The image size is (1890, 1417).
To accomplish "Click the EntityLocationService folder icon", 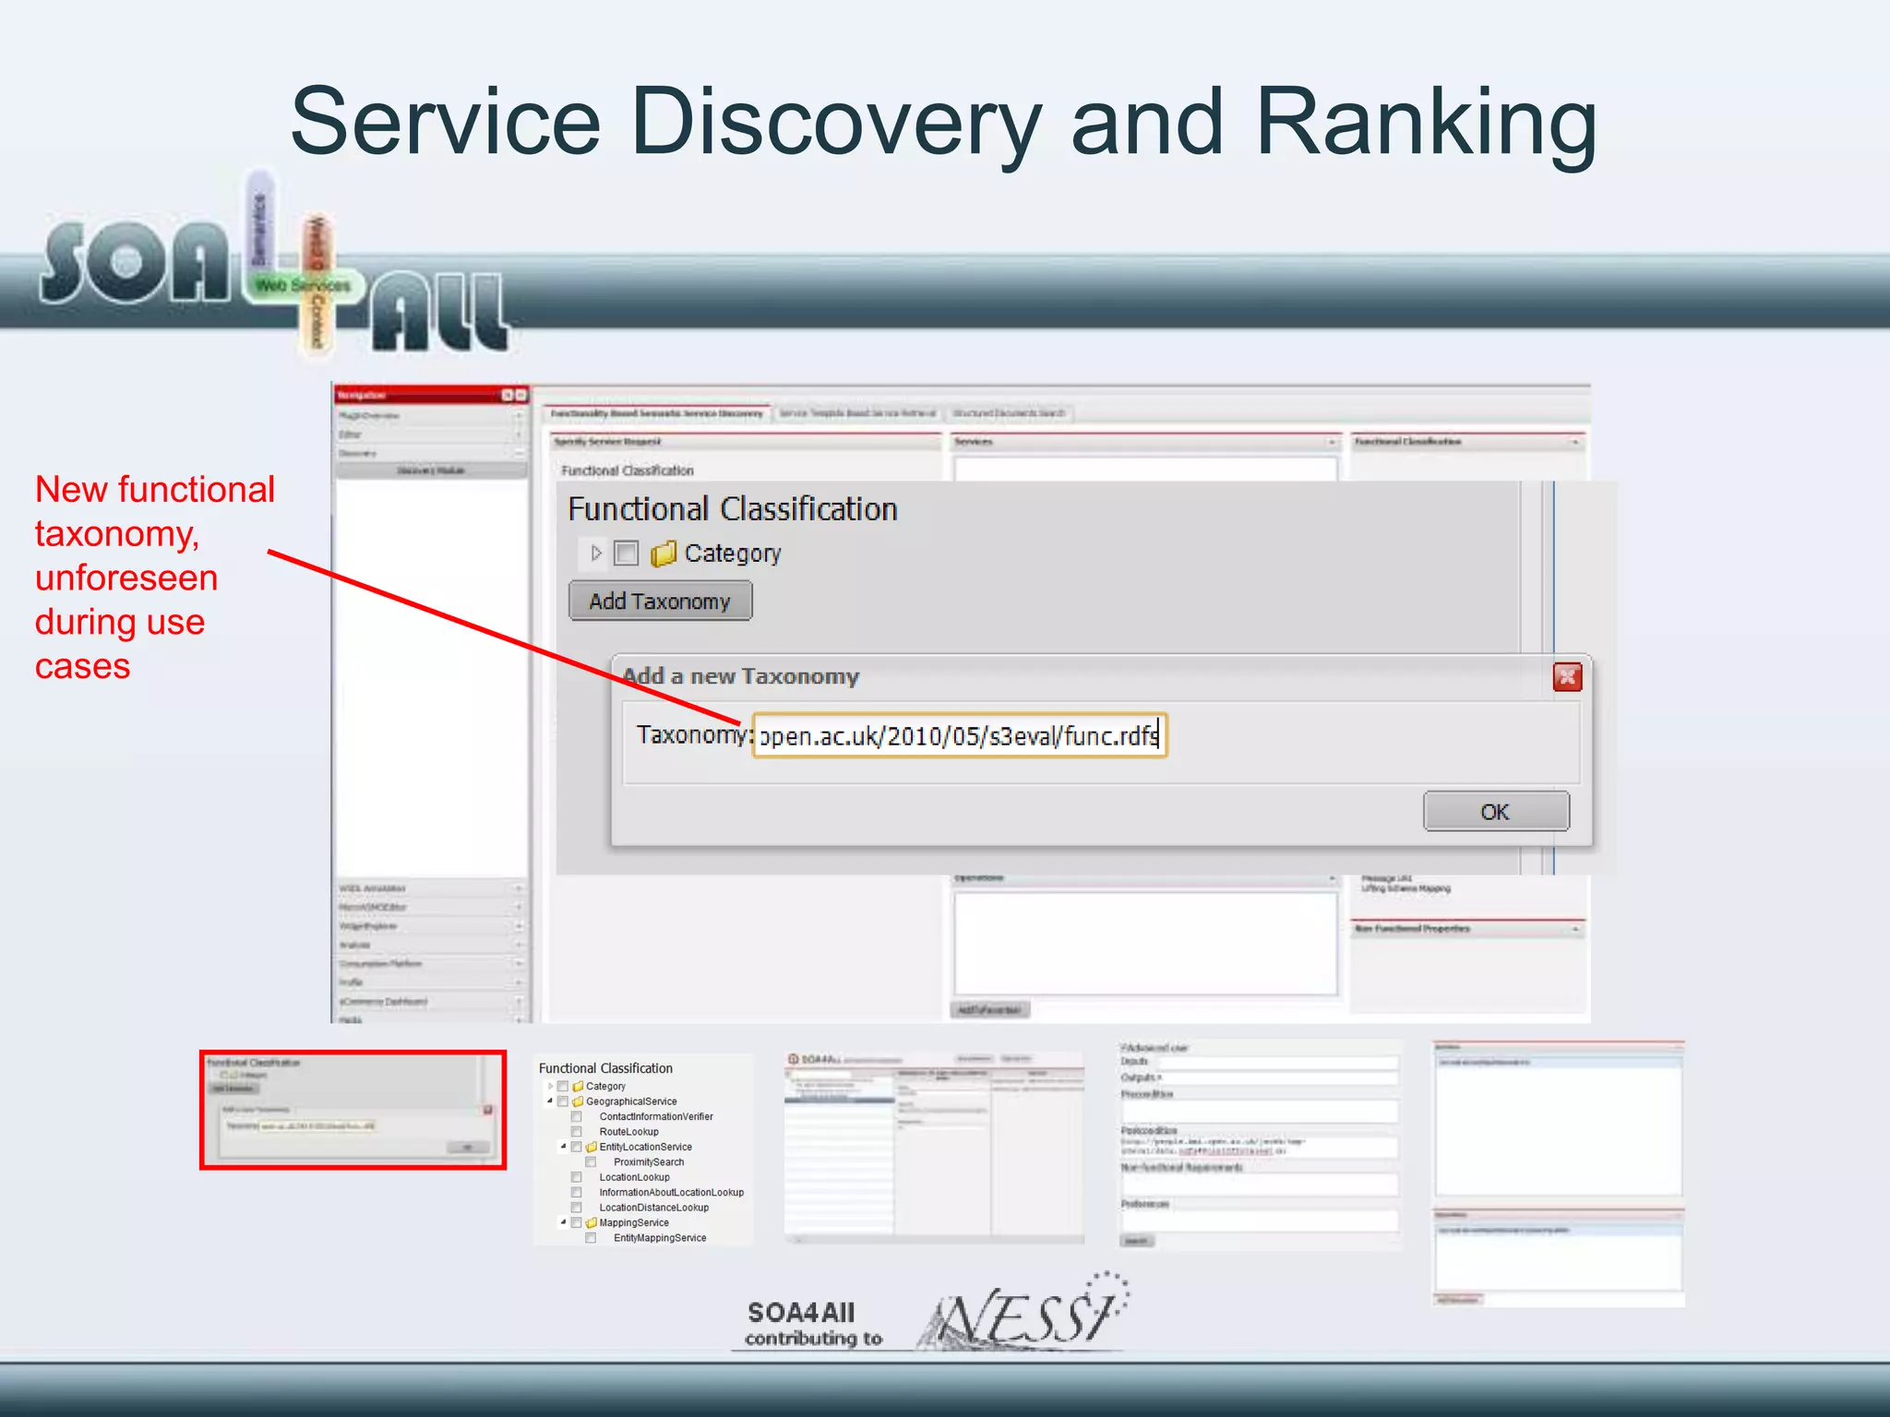I will (x=592, y=1147).
